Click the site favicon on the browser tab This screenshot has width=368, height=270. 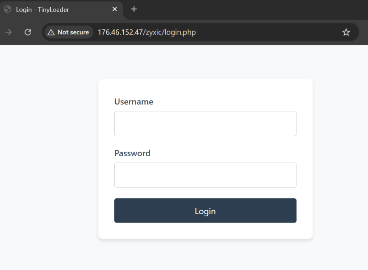(7, 9)
